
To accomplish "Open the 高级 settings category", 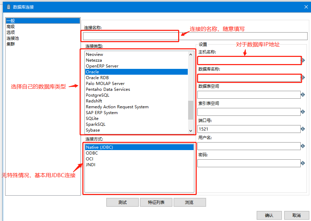I will 43,26.
